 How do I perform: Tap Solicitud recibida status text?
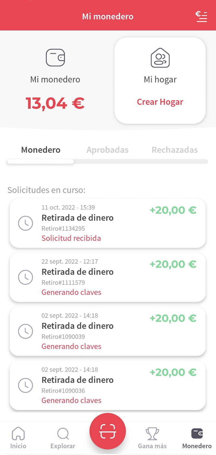click(x=71, y=238)
